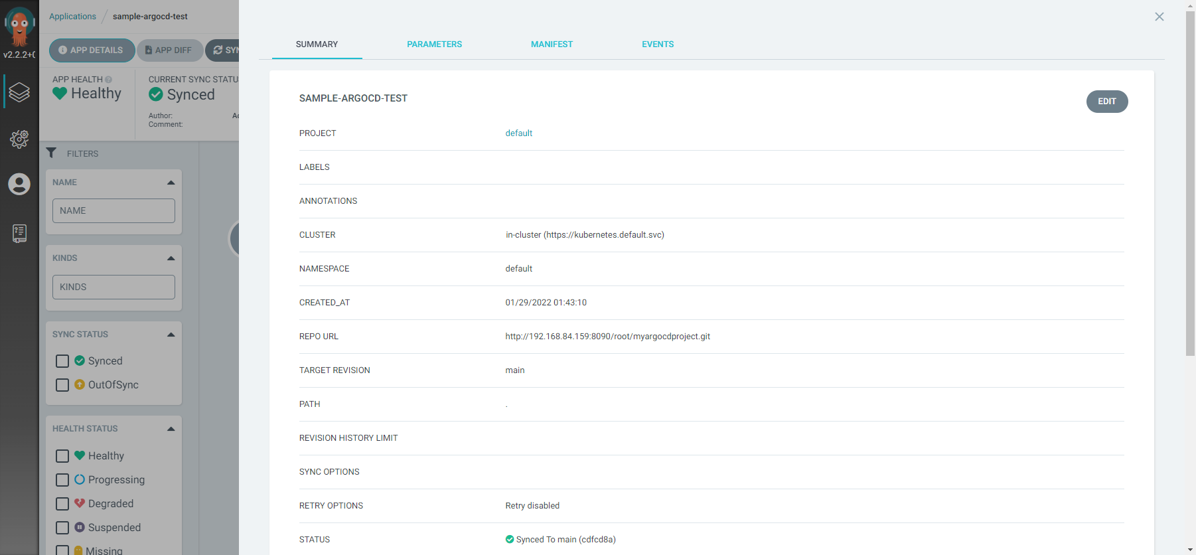The image size is (1196, 555).
Task: Close the details panel with X
Action: [1159, 17]
